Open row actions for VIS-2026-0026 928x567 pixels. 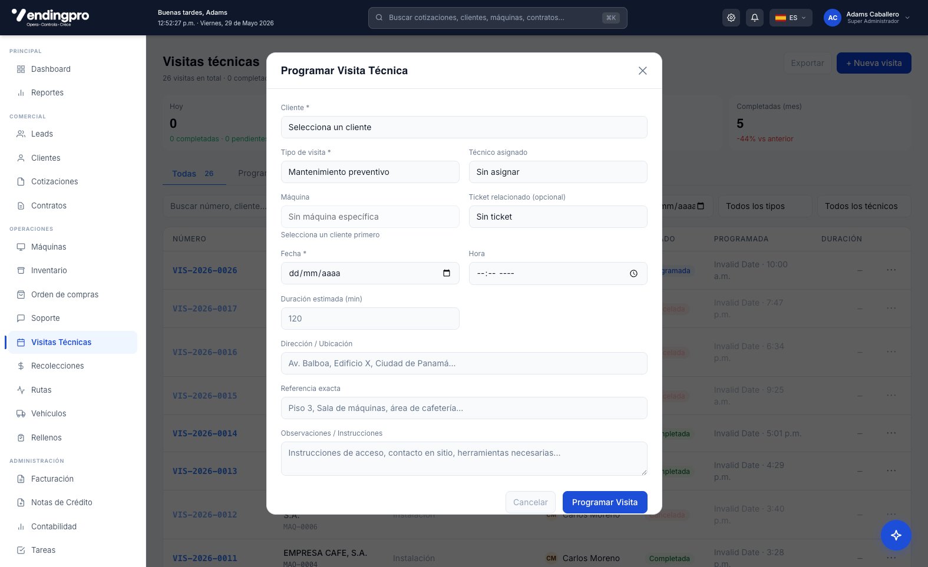891,270
